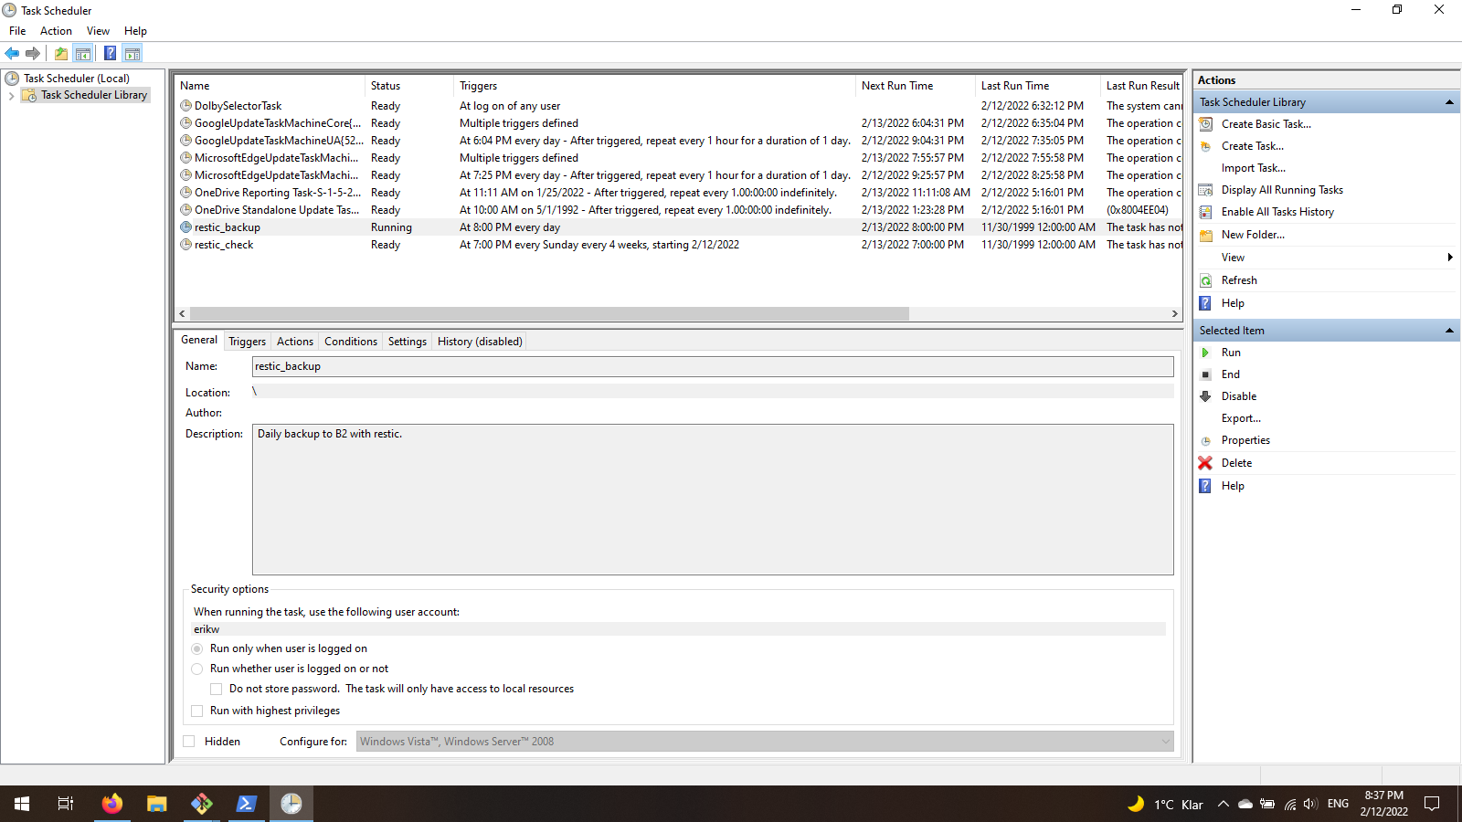Collapse the Task Scheduler Library actions section

(1449, 101)
